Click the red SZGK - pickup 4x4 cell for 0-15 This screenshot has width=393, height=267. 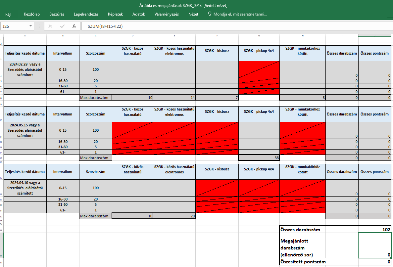[259, 69]
